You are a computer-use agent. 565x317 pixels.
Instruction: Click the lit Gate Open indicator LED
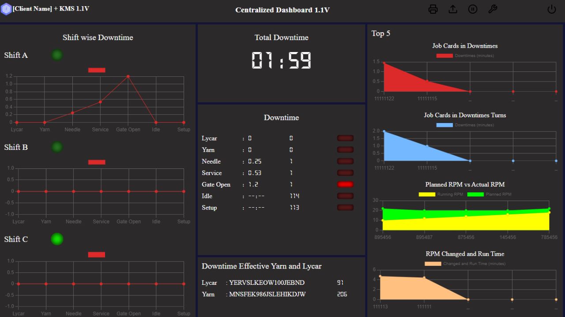coord(345,184)
